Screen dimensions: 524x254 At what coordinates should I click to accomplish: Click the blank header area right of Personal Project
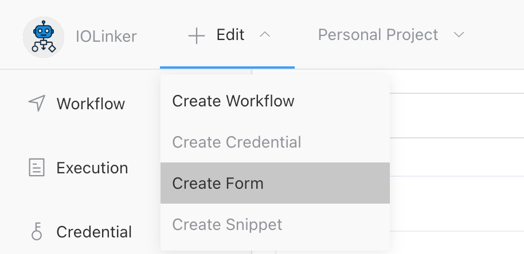(496, 35)
